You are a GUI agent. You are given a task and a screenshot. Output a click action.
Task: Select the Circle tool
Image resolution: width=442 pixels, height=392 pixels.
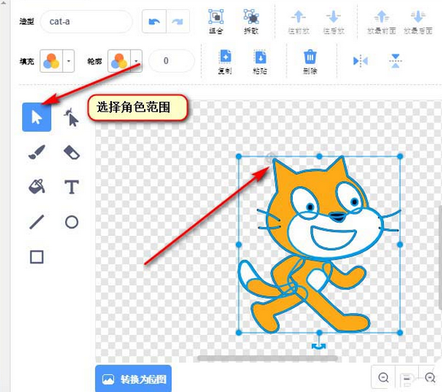pyautogui.click(x=71, y=222)
